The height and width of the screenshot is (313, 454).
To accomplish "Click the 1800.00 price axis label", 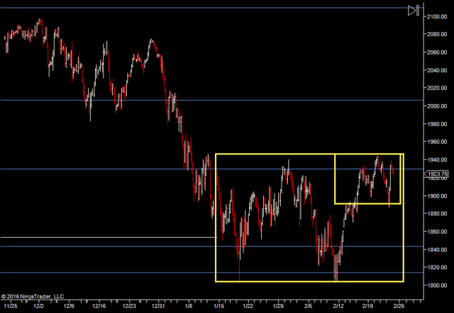I will tap(437, 285).
